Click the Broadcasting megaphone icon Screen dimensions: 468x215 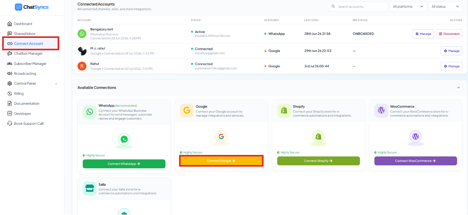click(10, 74)
